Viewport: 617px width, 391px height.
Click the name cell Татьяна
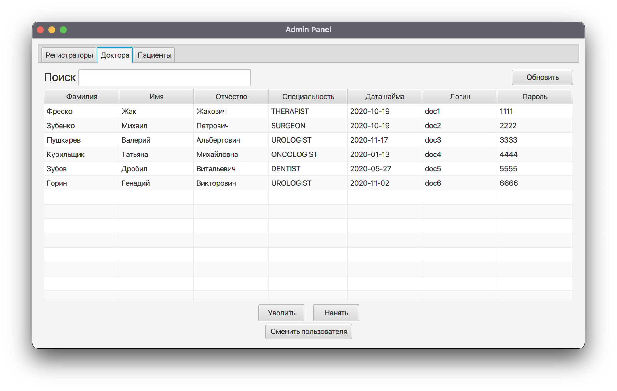click(x=156, y=154)
